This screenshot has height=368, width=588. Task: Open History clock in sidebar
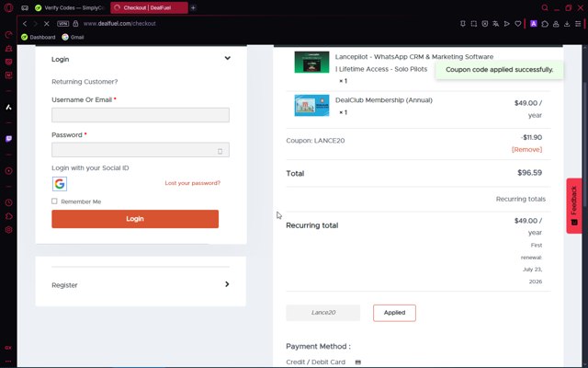coord(8,202)
